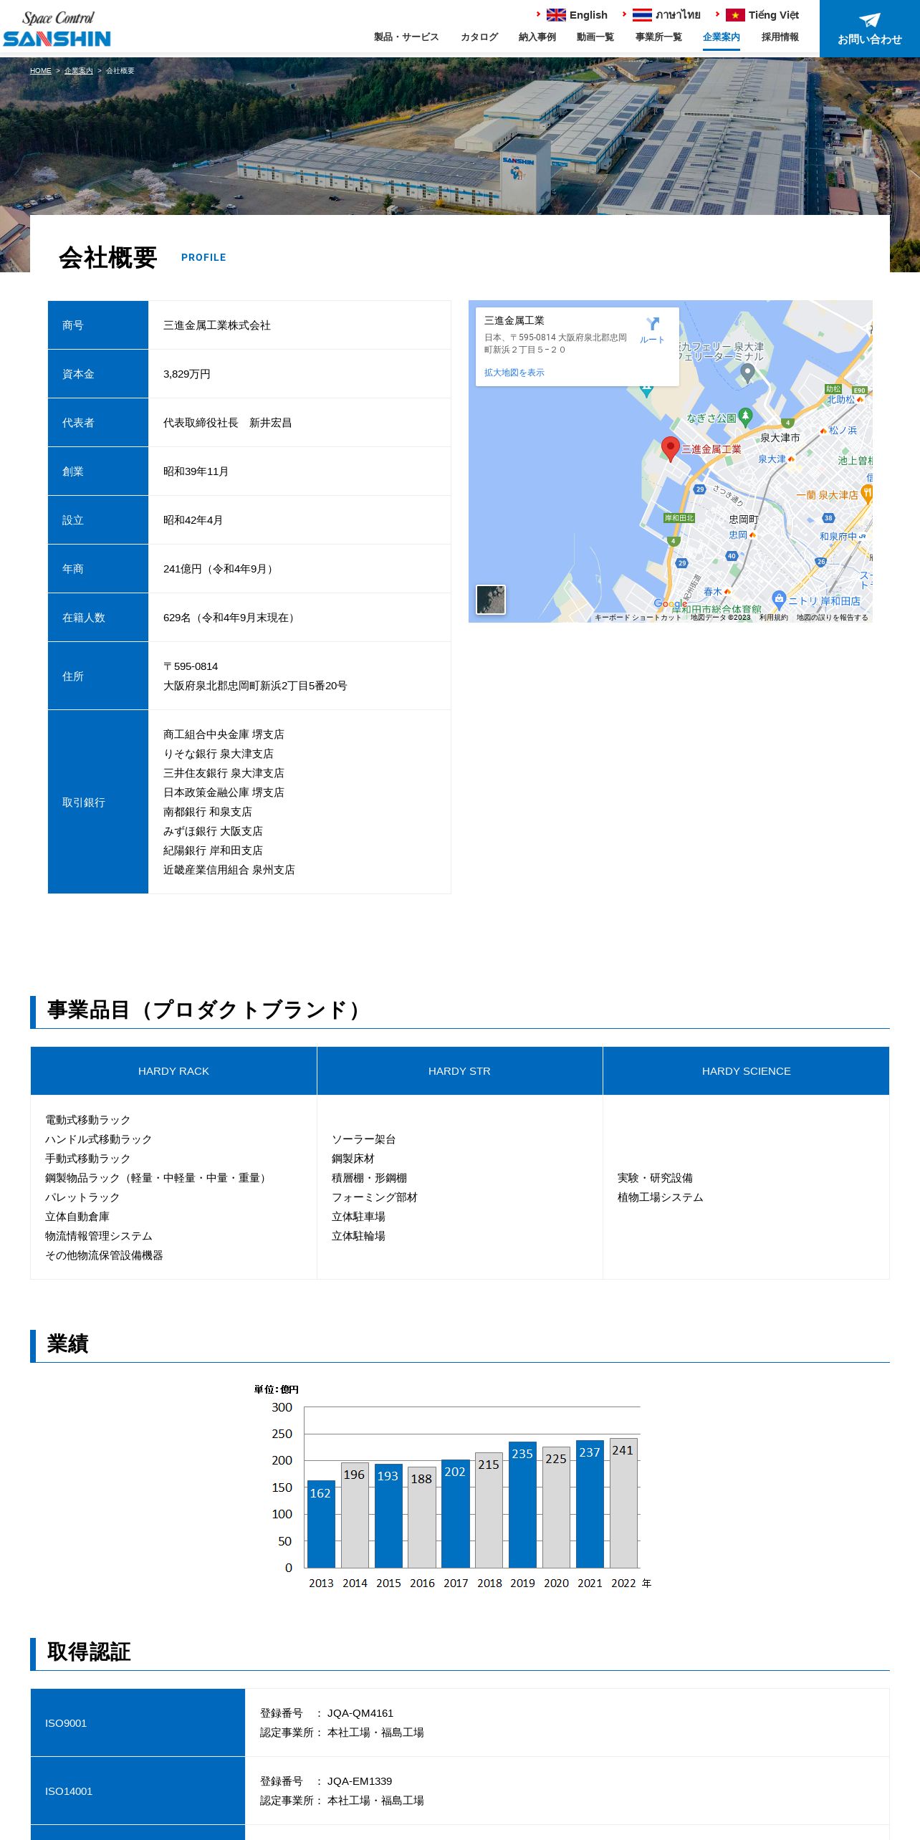Click 立体駐車場 product line

point(358,1217)
